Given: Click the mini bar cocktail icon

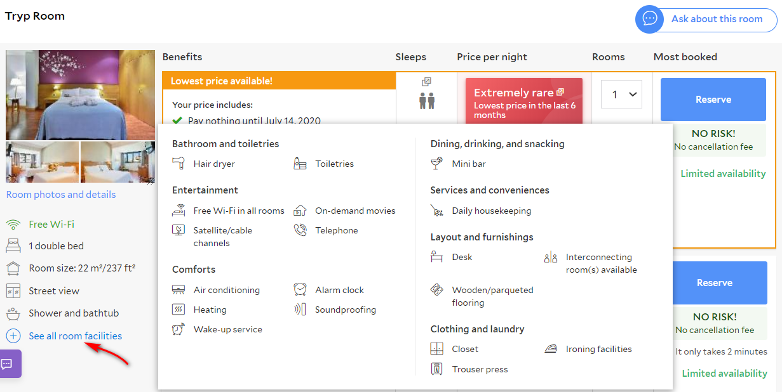Looking at the screenshot, I should click(436, 164).
